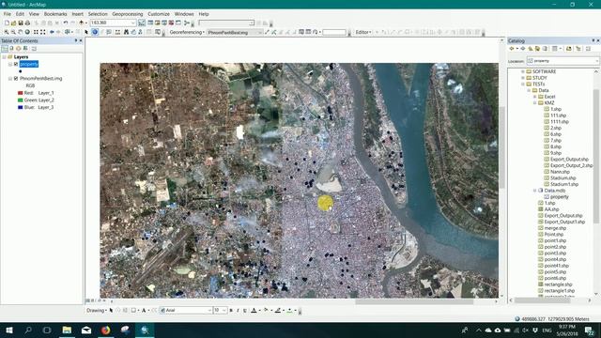601x338 pixels.
Task: Click the Catalog Location input field
Action: coord(562,61)
